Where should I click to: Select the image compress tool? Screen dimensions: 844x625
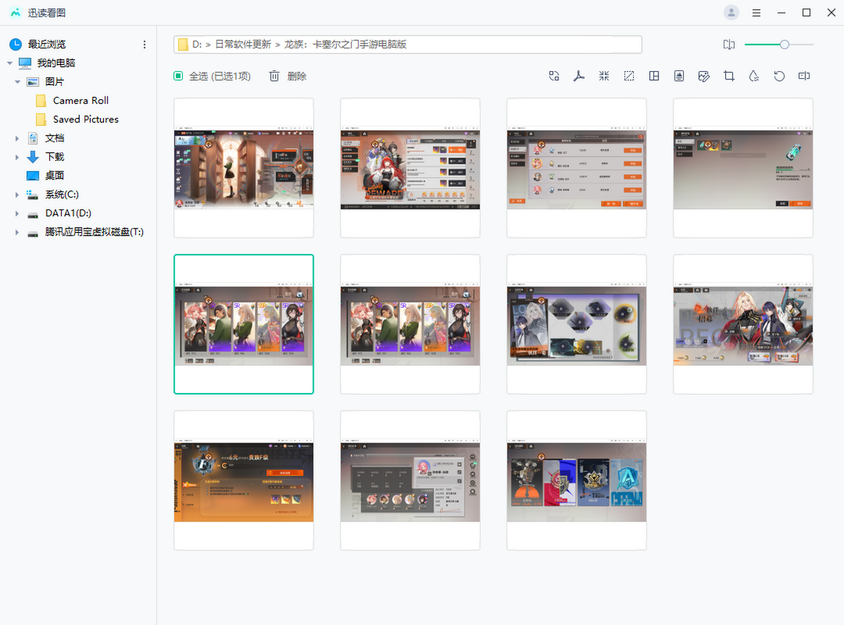(604, 76)
